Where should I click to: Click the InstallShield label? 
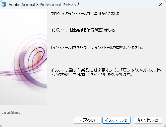pyautogui.click(x=11, y=112)
